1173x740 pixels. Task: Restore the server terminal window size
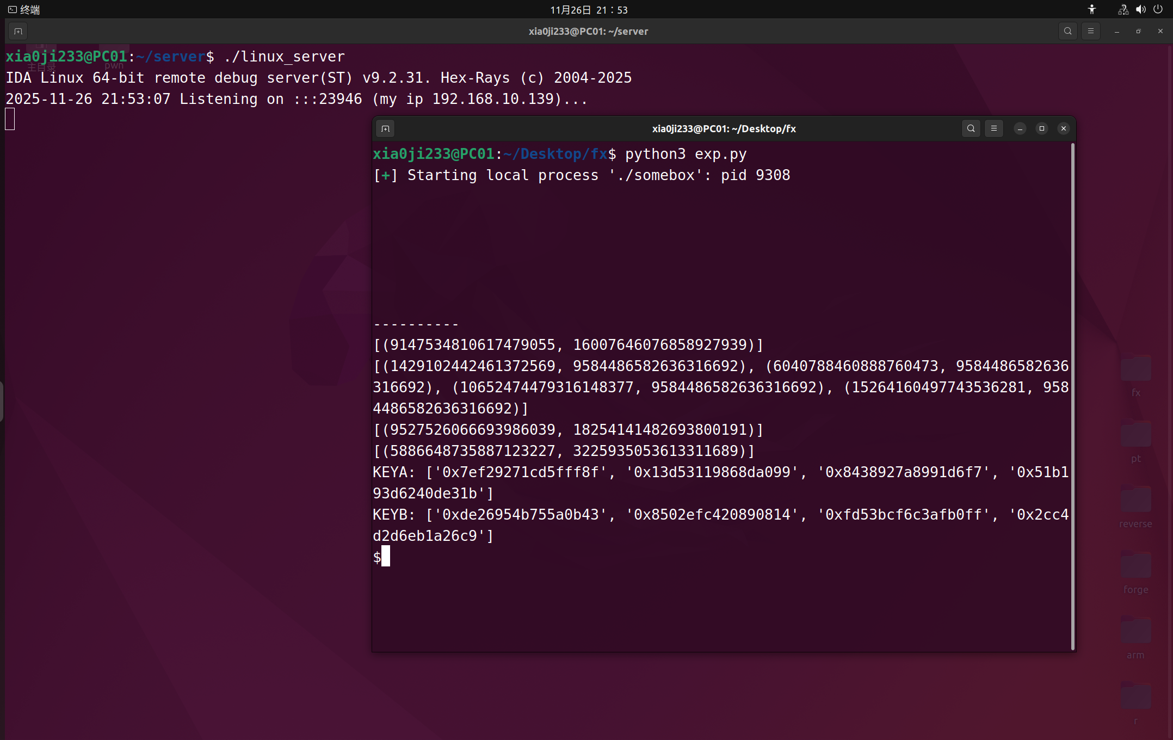pyautogui.click(x=1138, y=32)
